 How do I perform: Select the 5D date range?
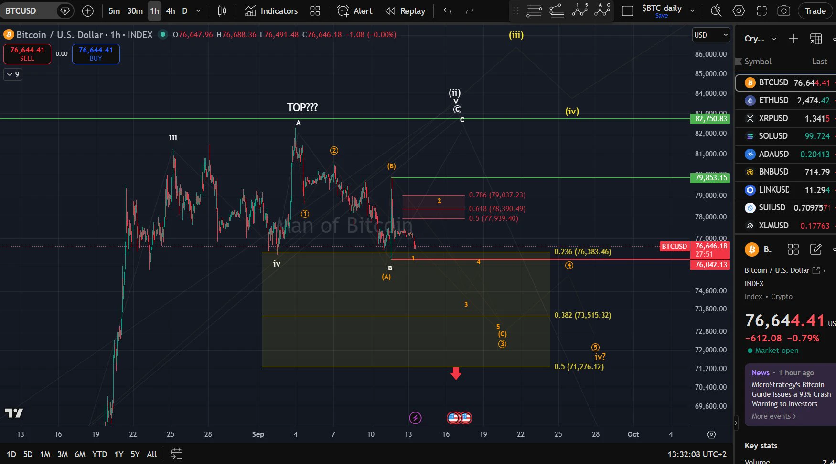click(x=28, y=454)
